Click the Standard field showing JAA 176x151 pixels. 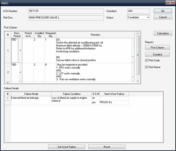coord(139,11)
